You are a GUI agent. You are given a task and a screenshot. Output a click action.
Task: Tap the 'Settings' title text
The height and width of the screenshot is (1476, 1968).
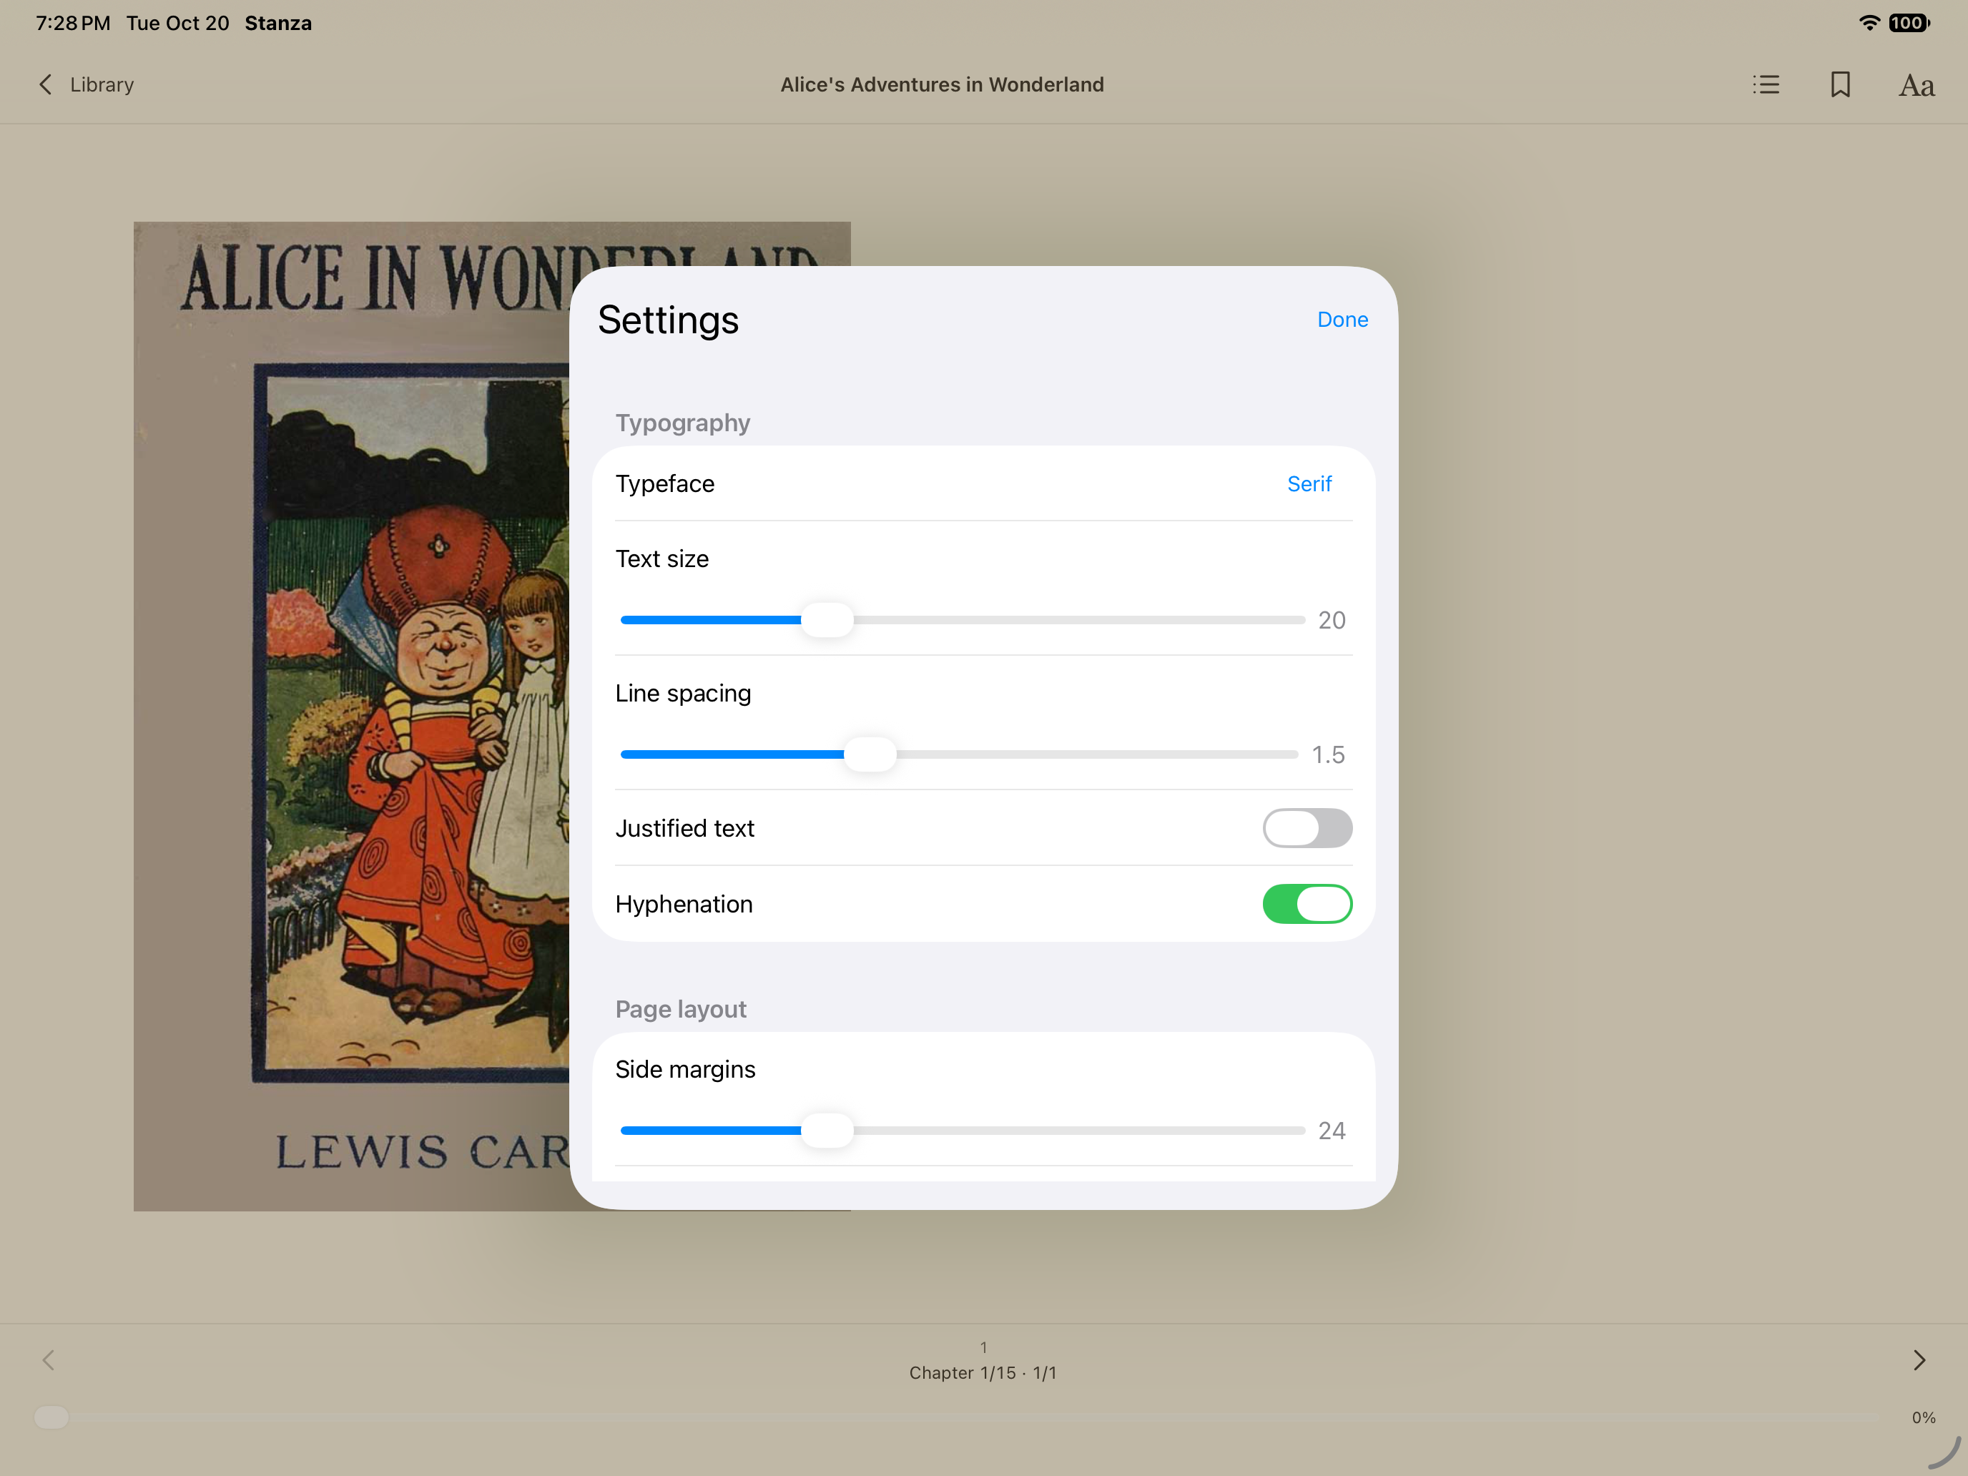[668, 320]
